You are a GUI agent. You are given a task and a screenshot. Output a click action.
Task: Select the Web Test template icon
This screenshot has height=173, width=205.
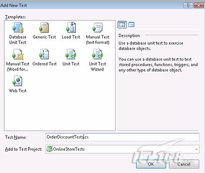tap(17, 81)
